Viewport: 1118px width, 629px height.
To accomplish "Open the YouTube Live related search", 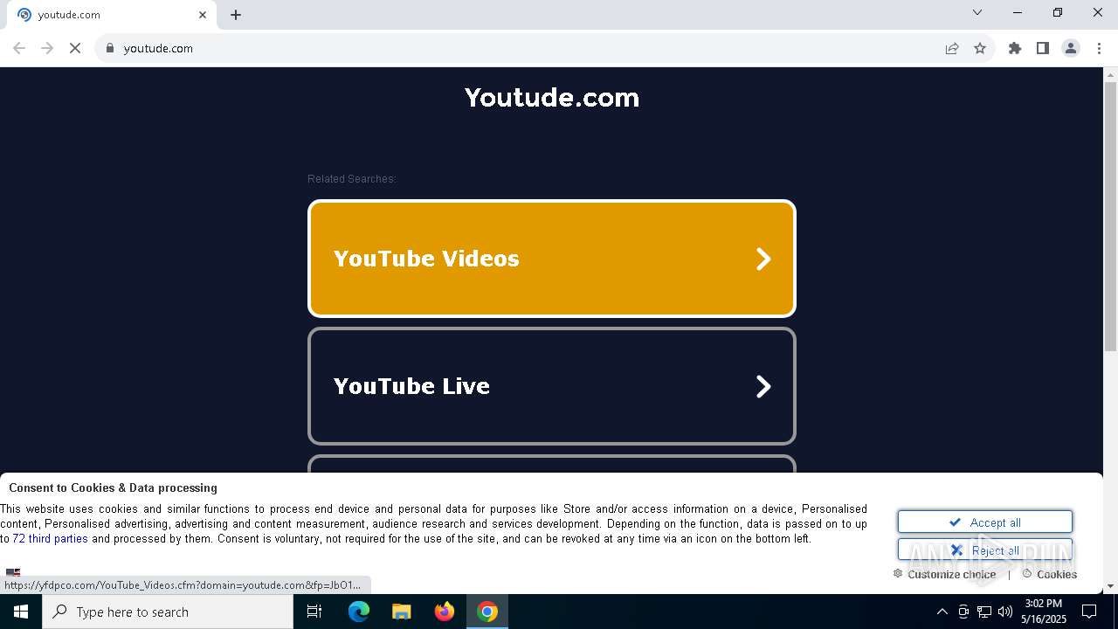I will pos(552,386).
